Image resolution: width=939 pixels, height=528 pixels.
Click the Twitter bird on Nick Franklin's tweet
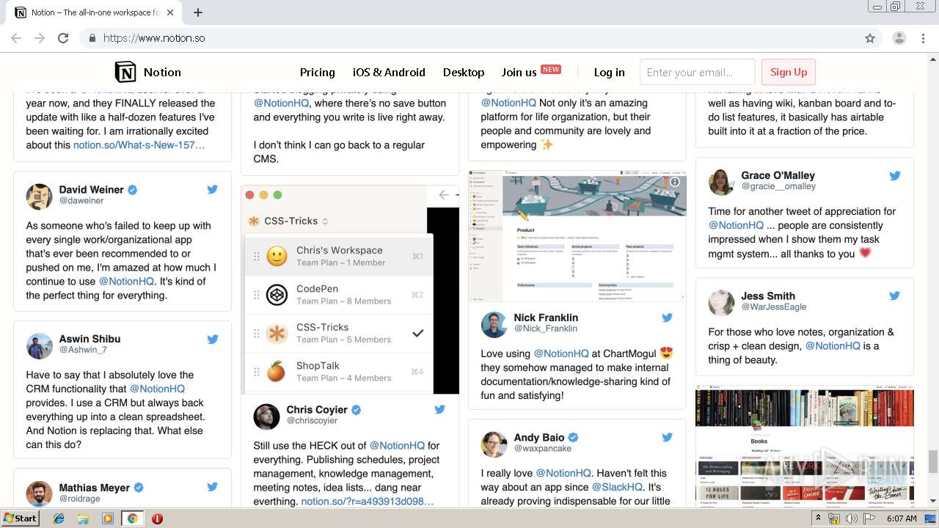(x=667, y=318)
